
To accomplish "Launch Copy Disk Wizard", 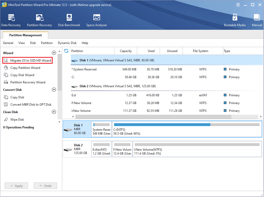I will point(22,75).
